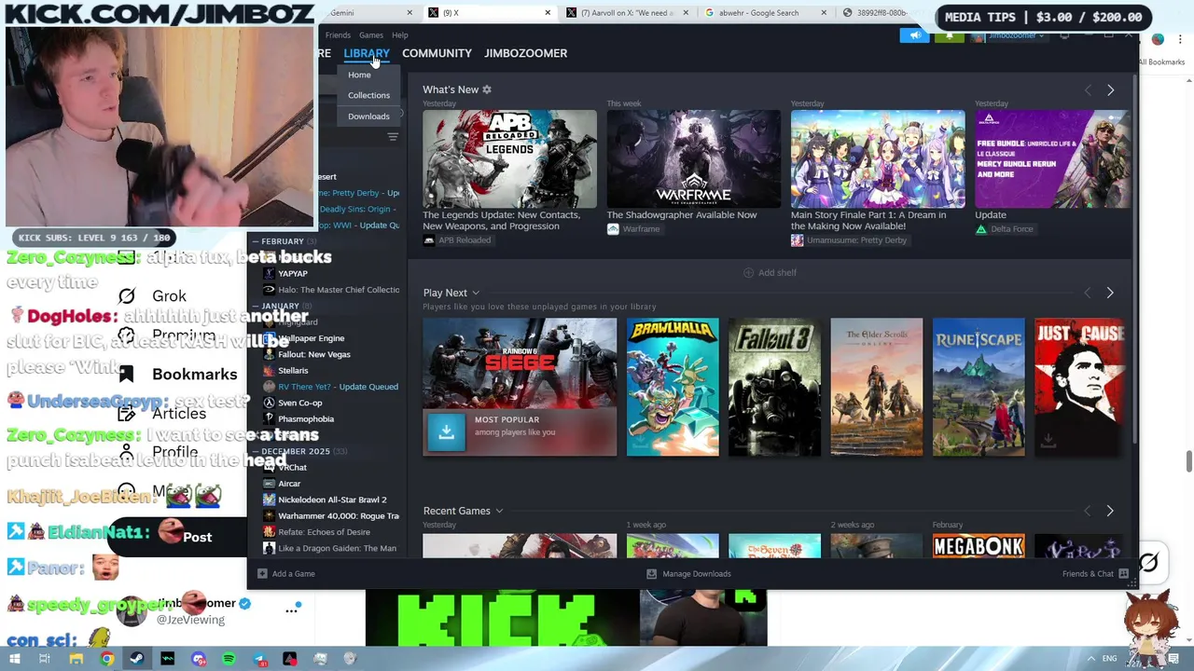Open Chrome from the taskbar

(x=106, y=659)
